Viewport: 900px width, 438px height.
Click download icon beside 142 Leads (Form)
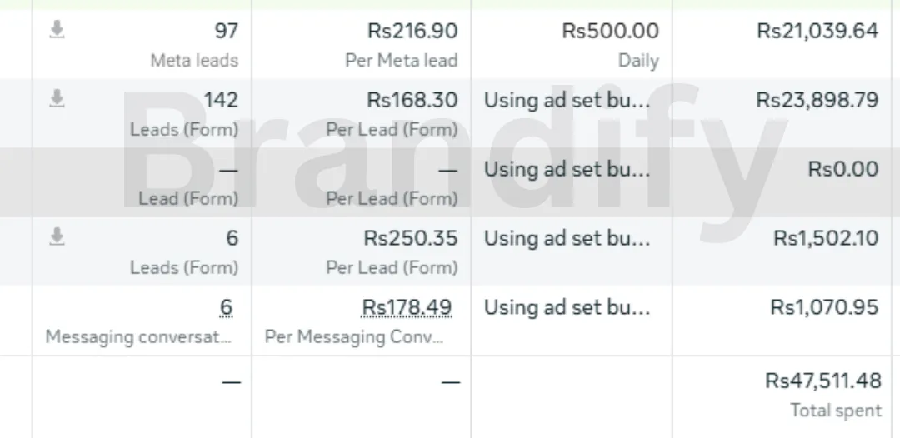57,100
